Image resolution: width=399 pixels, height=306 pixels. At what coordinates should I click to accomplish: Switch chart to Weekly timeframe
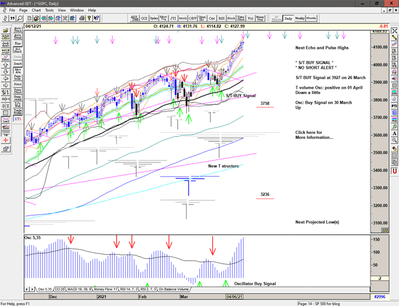tap(299, 19)
